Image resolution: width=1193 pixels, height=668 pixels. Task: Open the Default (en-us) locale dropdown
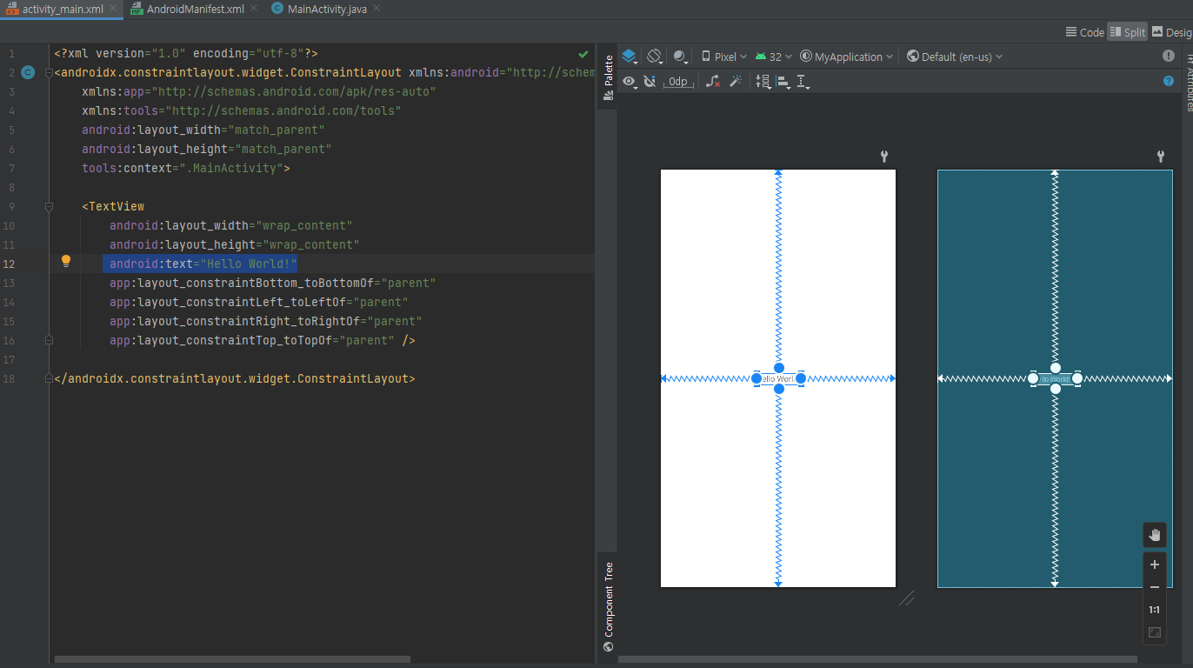pyautogui.click(x=954, y=57)
